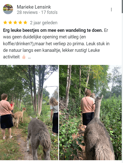The image size is (123, 163).
Task: Click the word 'activiteit' in the review
Action: pos(11,57)
